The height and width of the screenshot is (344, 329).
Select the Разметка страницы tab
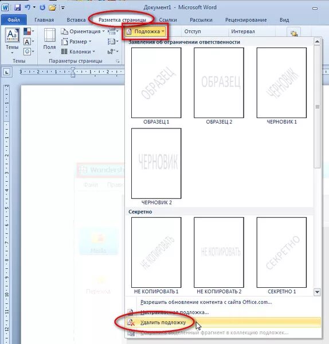pyautogui.click(x=122, y=20)
